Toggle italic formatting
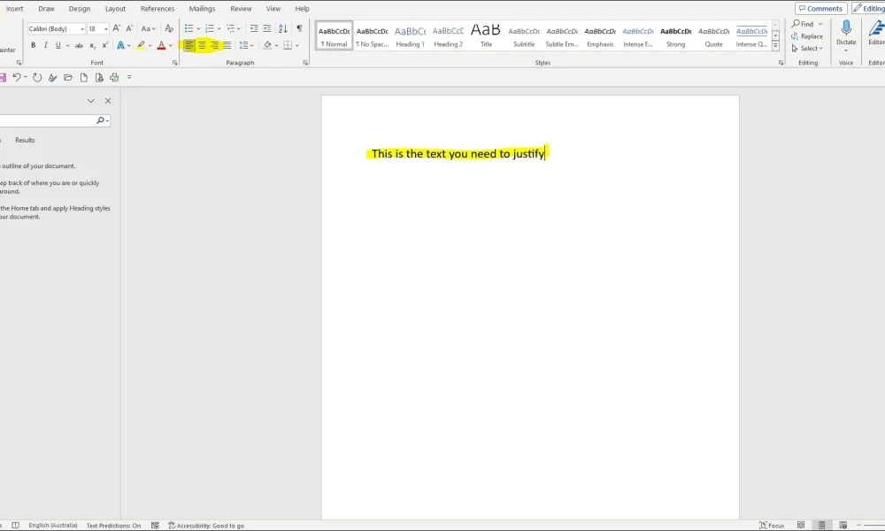 tap(45, 45)
